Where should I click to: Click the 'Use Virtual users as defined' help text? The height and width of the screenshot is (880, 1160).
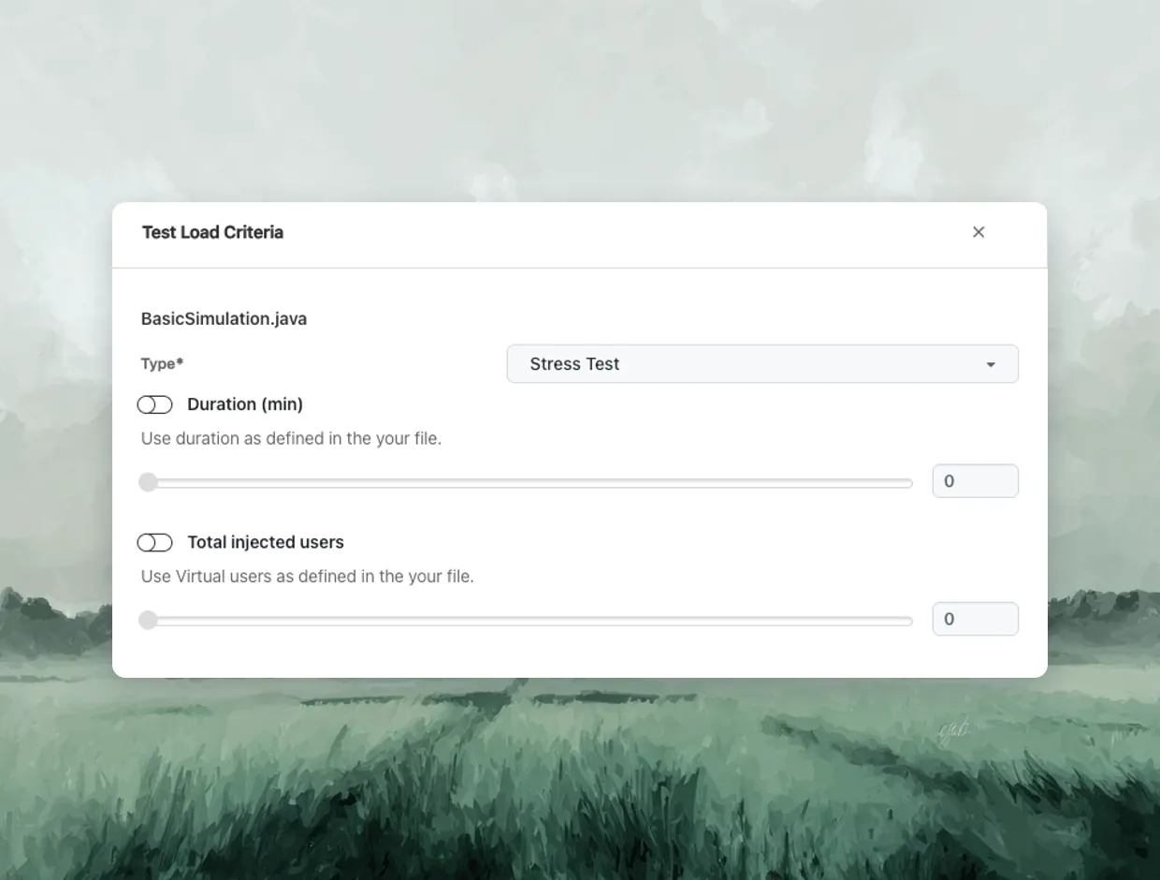pos(307,577)
